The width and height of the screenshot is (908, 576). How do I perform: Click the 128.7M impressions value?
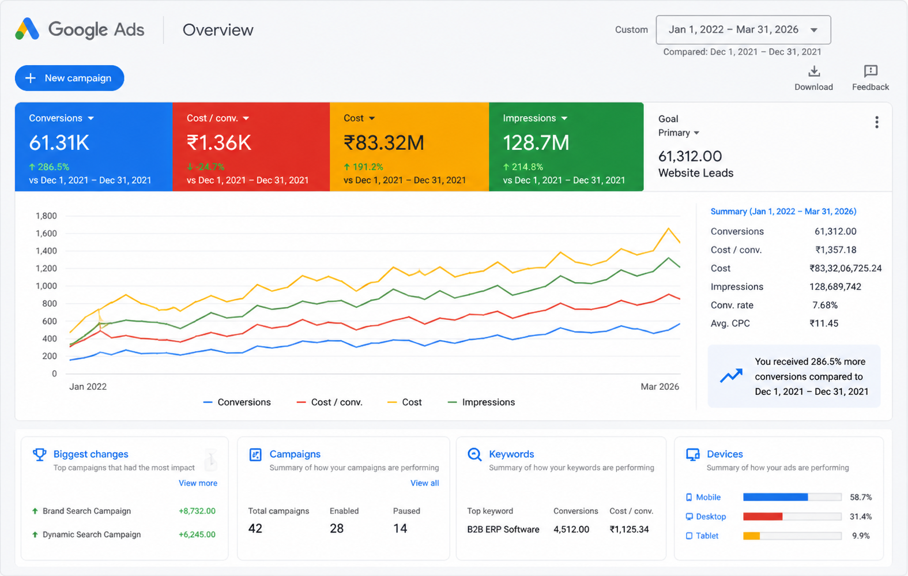[x=536, y=142]
